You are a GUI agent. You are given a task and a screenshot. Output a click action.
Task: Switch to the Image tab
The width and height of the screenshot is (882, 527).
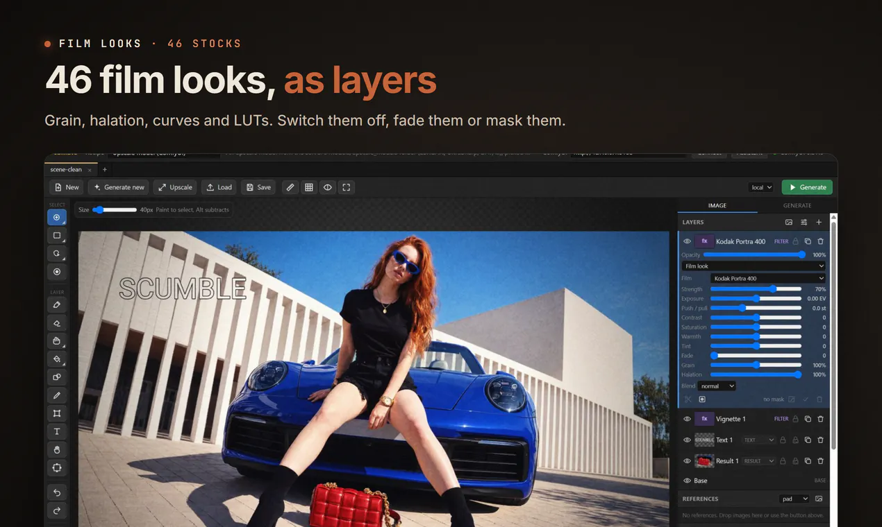tap(717, 205)
